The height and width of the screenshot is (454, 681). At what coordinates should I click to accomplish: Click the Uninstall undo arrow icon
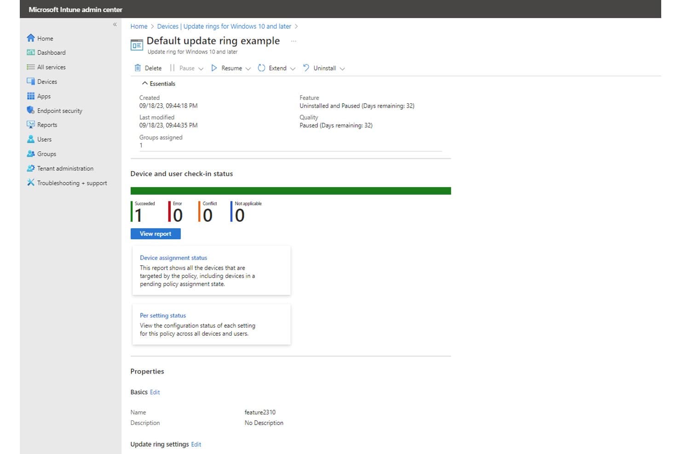[x=306, y=68]
